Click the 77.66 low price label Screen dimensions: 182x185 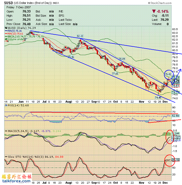[115, 74]
